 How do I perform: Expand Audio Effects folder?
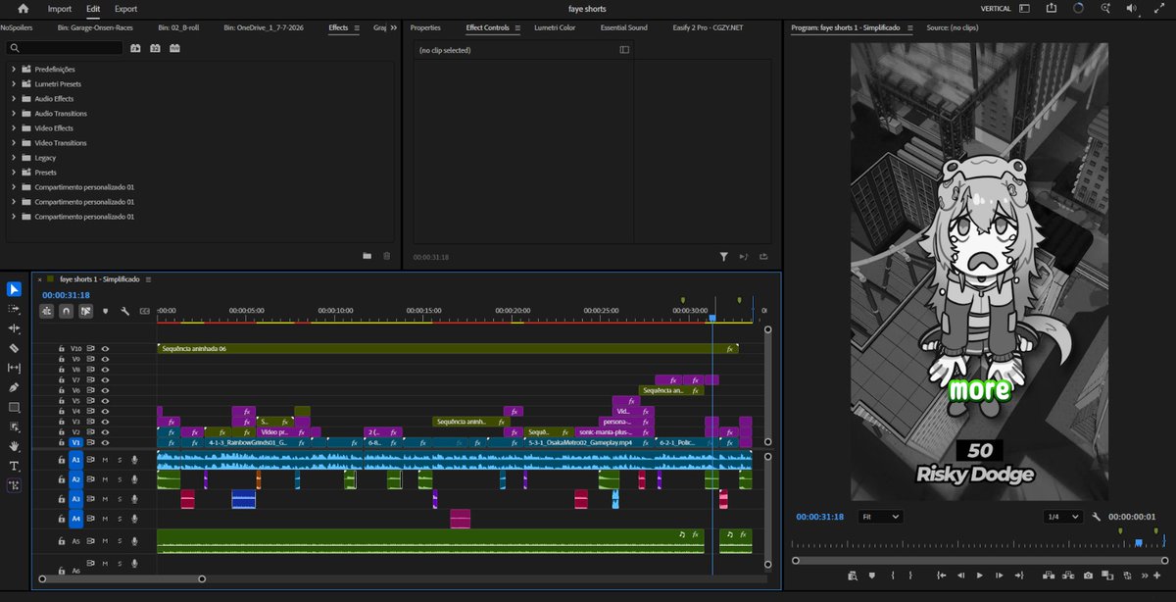(x=14, y=99)
